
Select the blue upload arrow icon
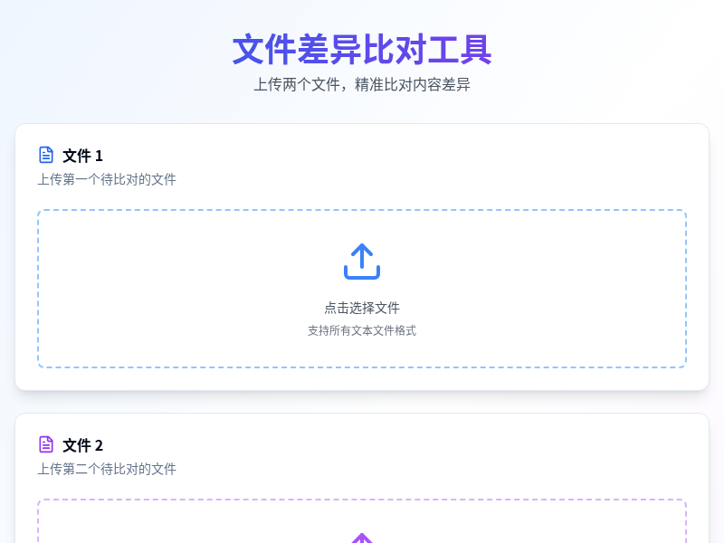tap(361, 262)
